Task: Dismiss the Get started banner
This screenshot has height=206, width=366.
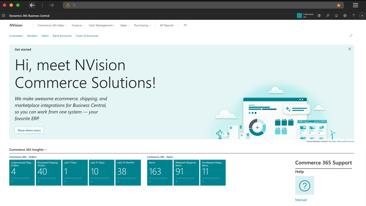Action: [x=349, y=49]
